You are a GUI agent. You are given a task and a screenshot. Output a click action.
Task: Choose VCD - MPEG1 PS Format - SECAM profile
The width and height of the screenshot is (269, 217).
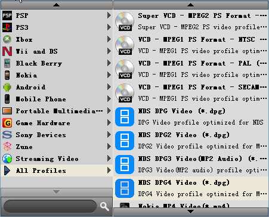[191, 93]
